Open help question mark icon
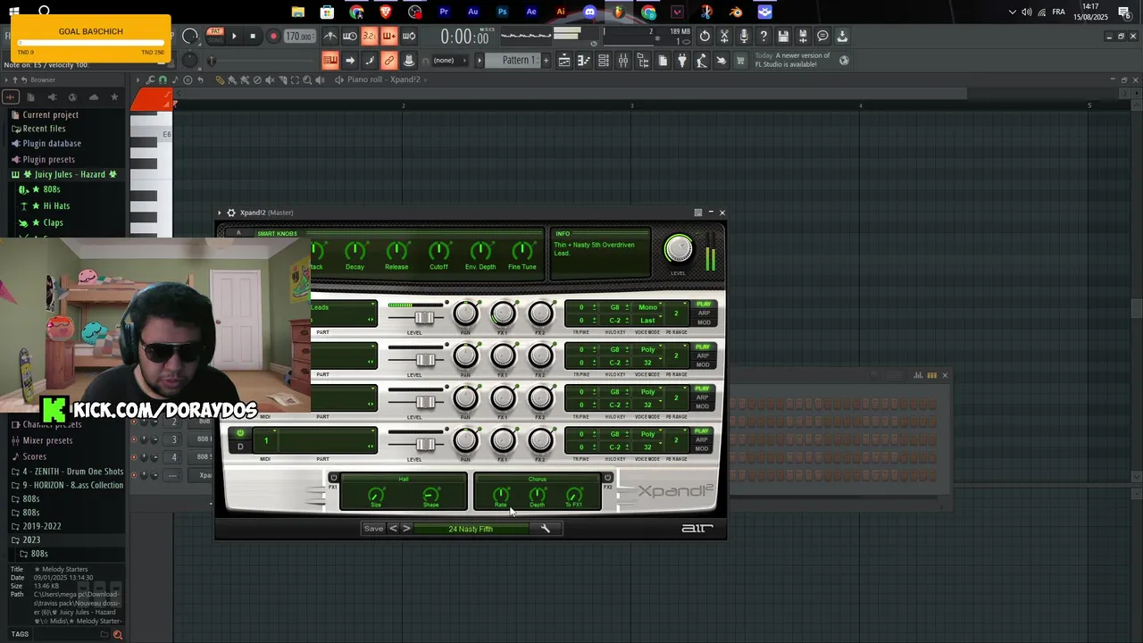The height and width of the screenshot is (643, 1143). [x=763, y=36]
